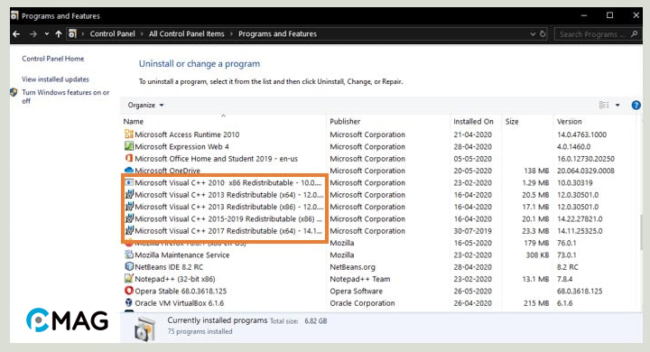Go up one folder level

59,34
